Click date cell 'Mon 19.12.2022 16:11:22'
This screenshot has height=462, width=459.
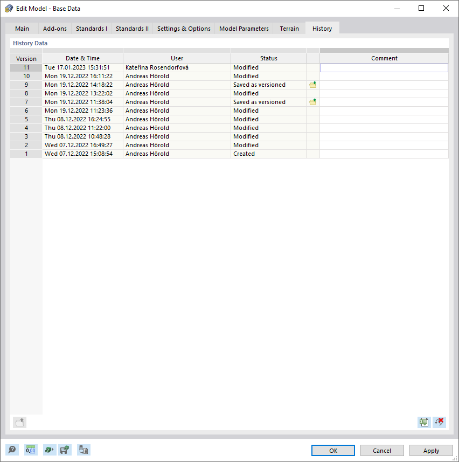pyautogui.click(x=83, y=77)
